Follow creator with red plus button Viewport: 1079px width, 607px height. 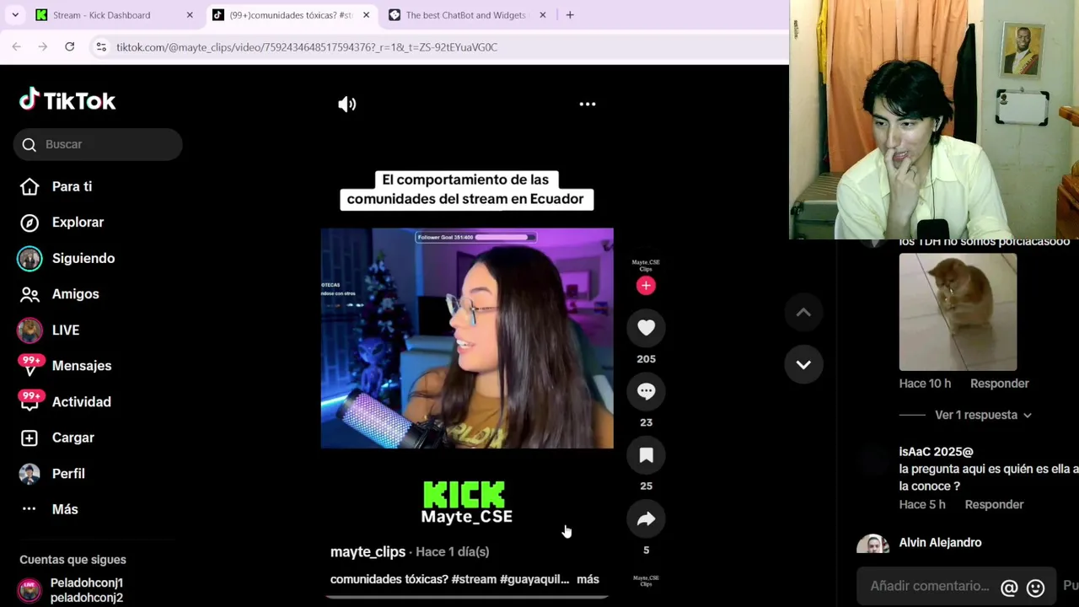tap(646, 286)
